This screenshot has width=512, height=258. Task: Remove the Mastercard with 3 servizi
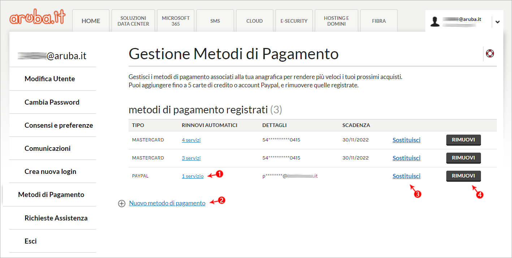pos(464,158)
